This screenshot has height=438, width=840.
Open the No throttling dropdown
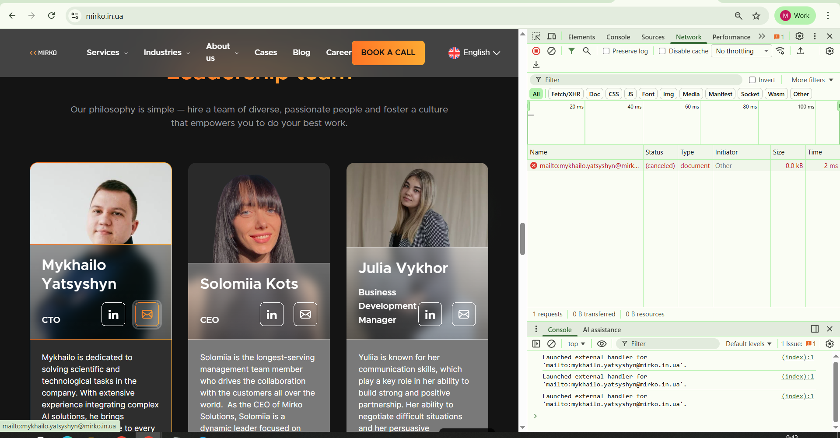coord(742,51)
